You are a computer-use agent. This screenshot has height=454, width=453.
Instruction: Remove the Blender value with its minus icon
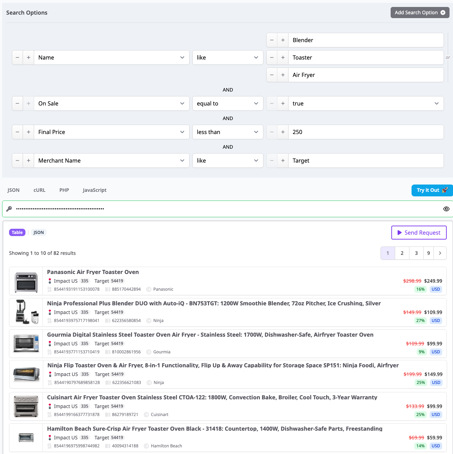coord(272,40)
